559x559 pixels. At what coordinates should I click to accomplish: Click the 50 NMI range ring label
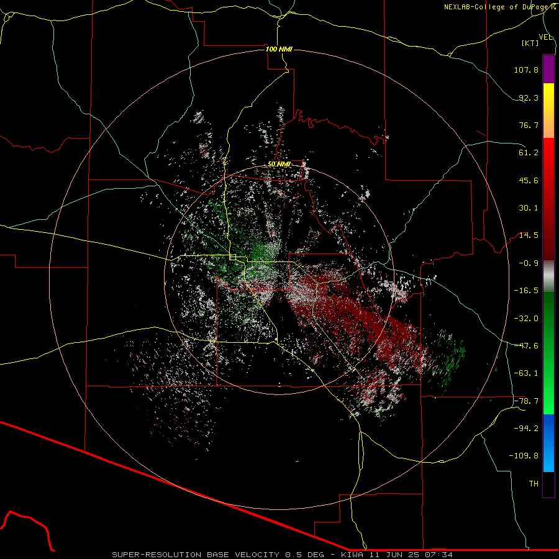[x=279, y=165]
